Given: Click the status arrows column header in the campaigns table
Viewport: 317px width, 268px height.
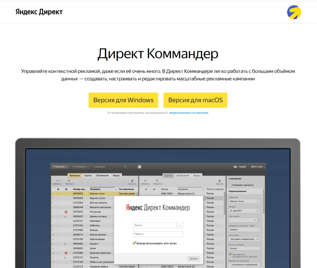Looking at the screenshot, I should [66, 189].
